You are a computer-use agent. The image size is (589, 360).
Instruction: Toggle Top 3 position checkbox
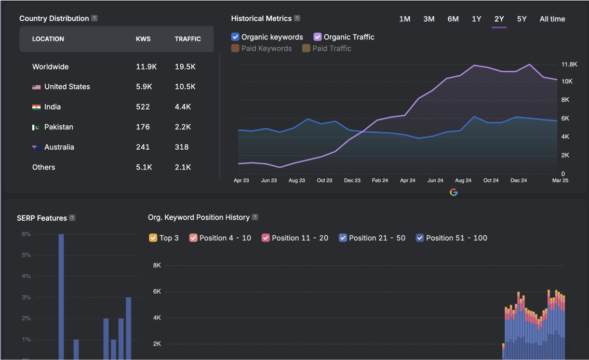[153, 238]
